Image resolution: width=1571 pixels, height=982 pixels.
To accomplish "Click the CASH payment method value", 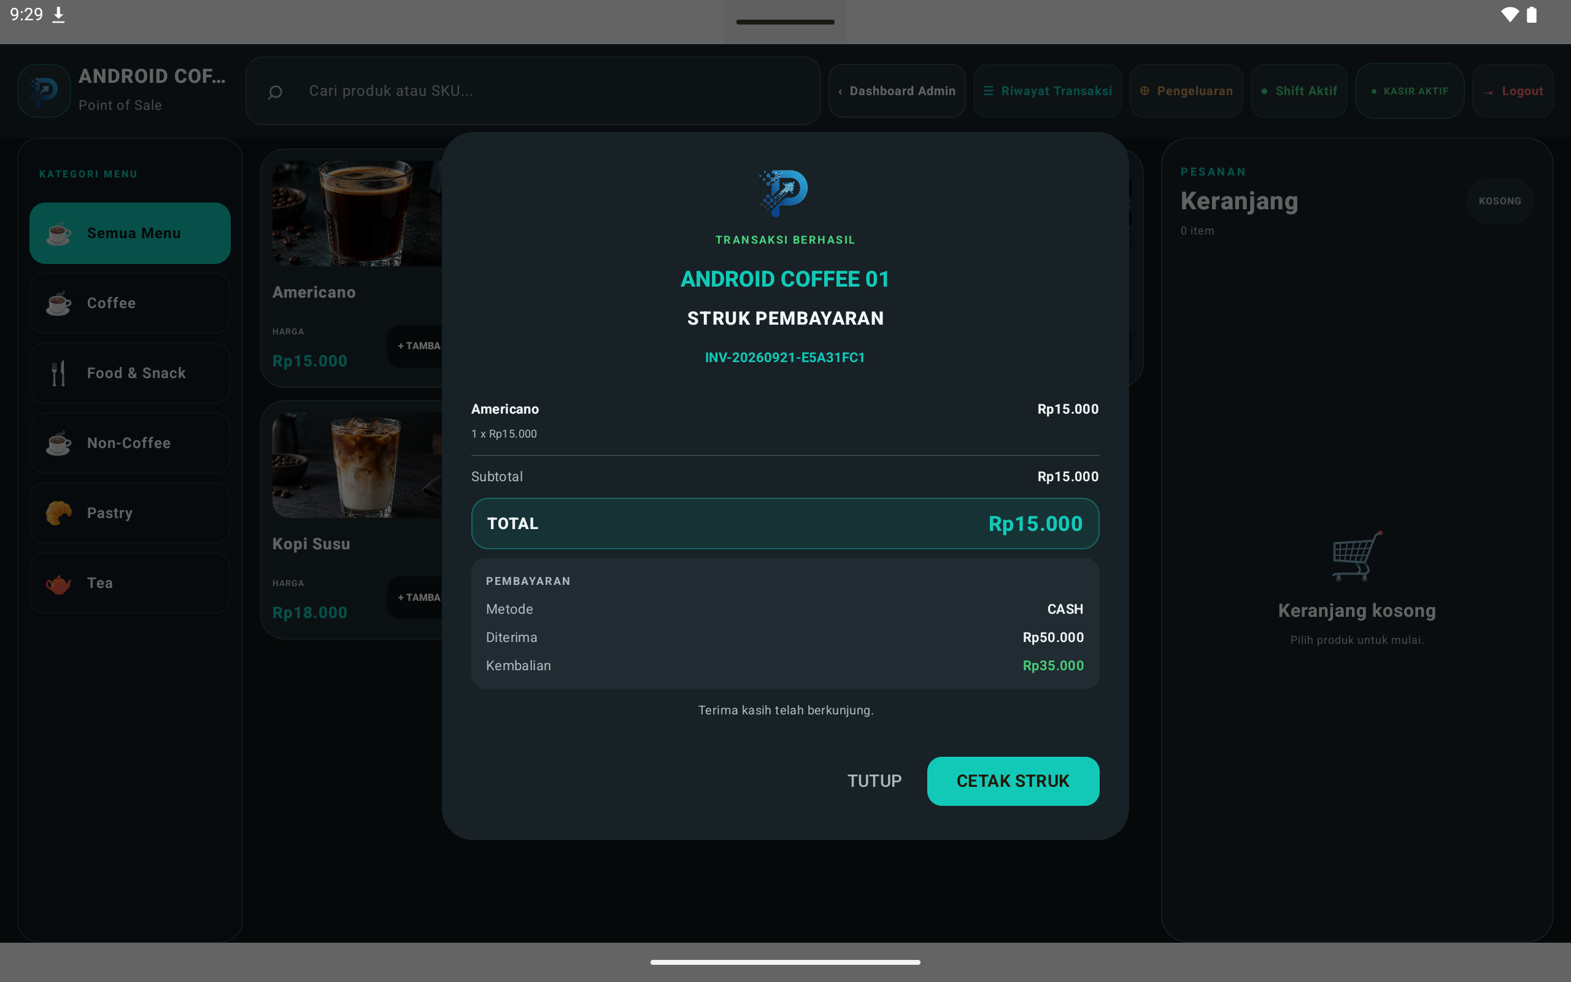I will pos(1065,609).
